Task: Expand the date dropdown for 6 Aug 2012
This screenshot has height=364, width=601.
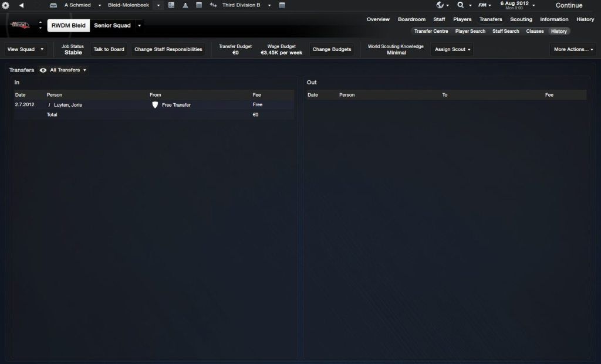Action: [534, 5]
